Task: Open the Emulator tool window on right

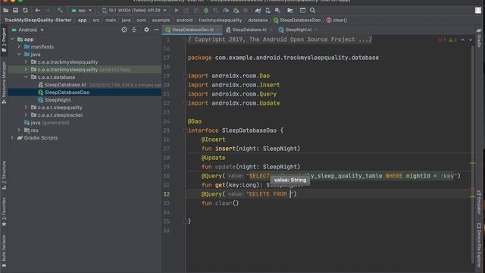Action: pyautogui.click(x=479, y=202)
